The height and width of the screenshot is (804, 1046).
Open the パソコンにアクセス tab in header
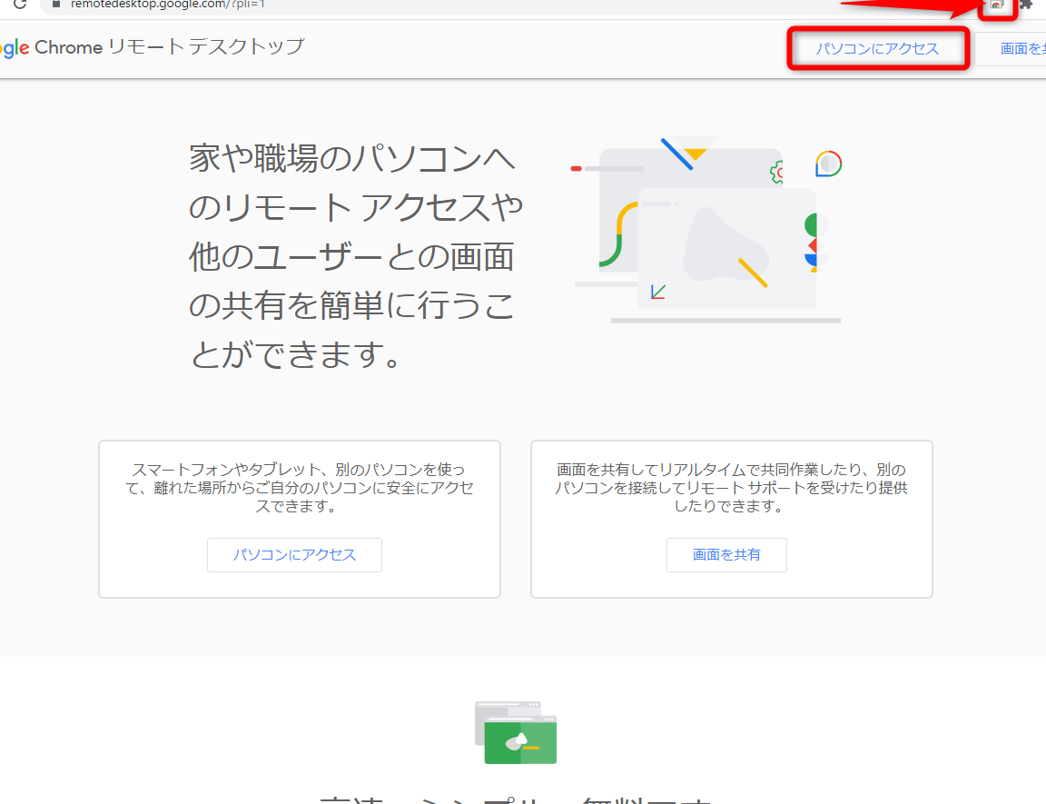[877, 49]
